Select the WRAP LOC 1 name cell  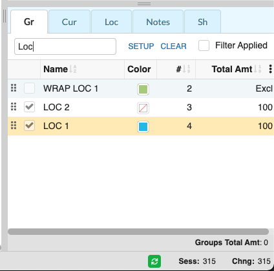[70, 88]
